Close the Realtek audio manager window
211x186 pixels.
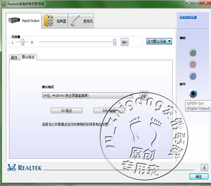206,3
